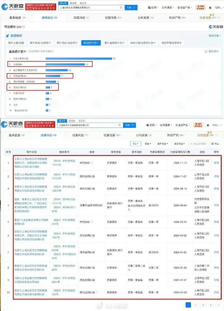Open the 案由 filter dropdown above table
Viewport: 224px width, 311px height.
[x=148, y=144]
